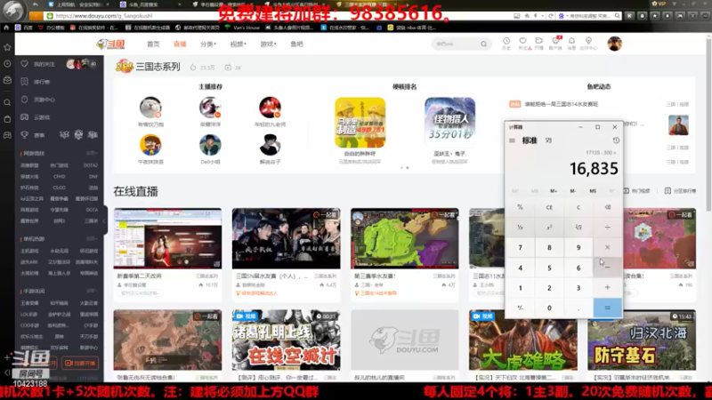This screenshot has height=400, width=712.
Task: Open 云游戏 cloud gaming in sidebar
Action: coord(41,117)
